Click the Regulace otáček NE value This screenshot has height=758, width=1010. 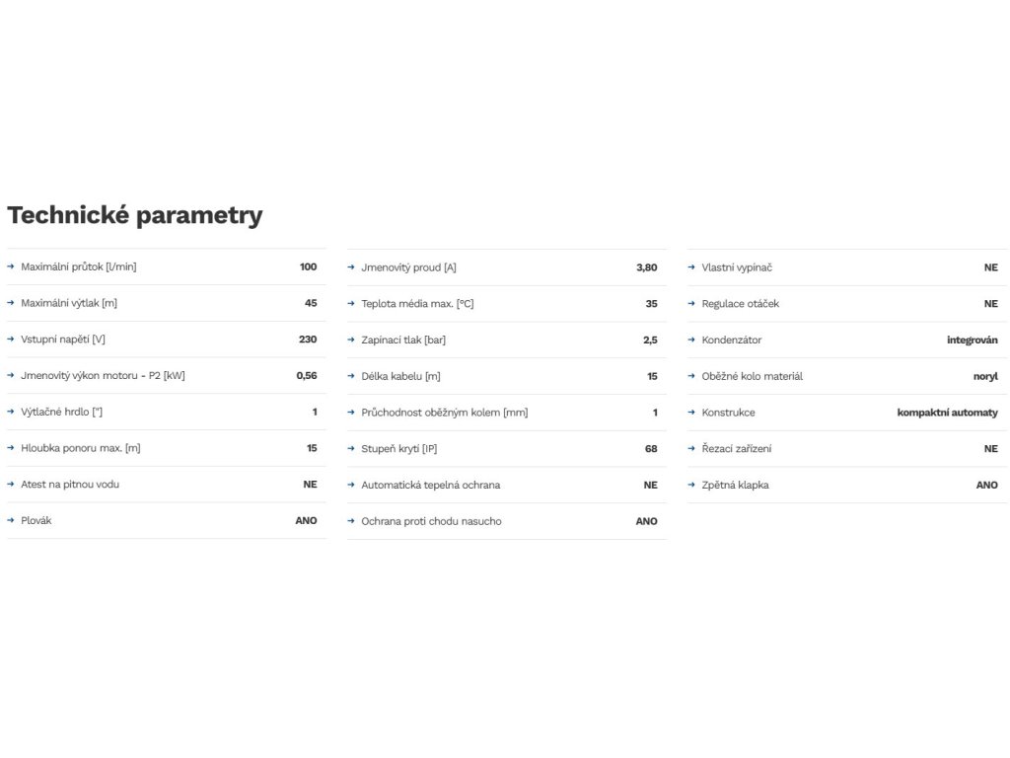pos(990,304)
